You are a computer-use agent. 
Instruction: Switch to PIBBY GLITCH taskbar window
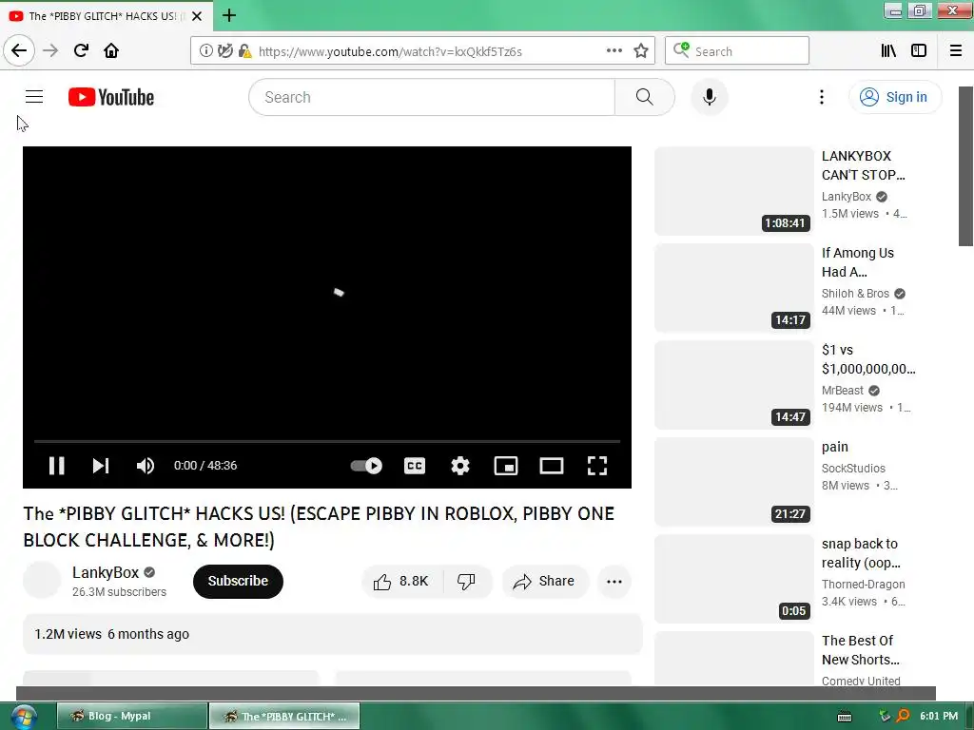(x=283, y=716)
